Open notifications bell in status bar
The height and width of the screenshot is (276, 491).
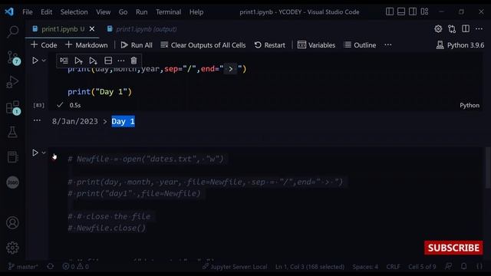pos(463,266)
